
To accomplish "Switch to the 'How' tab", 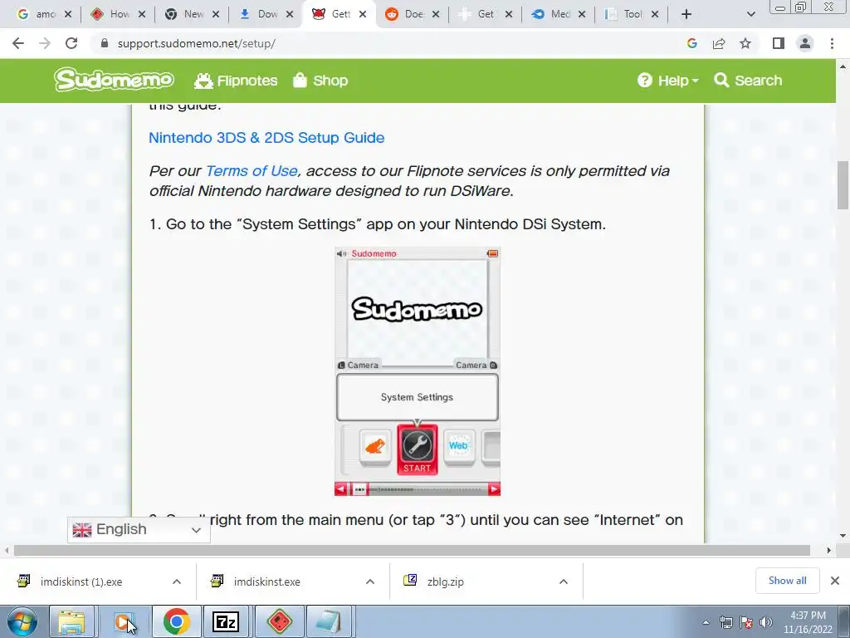I will click(118, 14).
